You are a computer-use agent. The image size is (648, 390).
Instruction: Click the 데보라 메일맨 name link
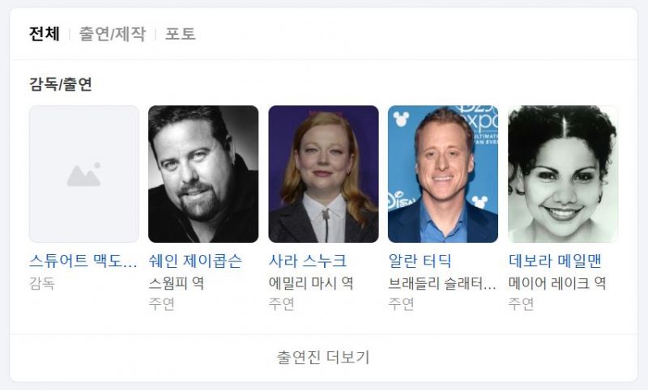pos(555,261)
